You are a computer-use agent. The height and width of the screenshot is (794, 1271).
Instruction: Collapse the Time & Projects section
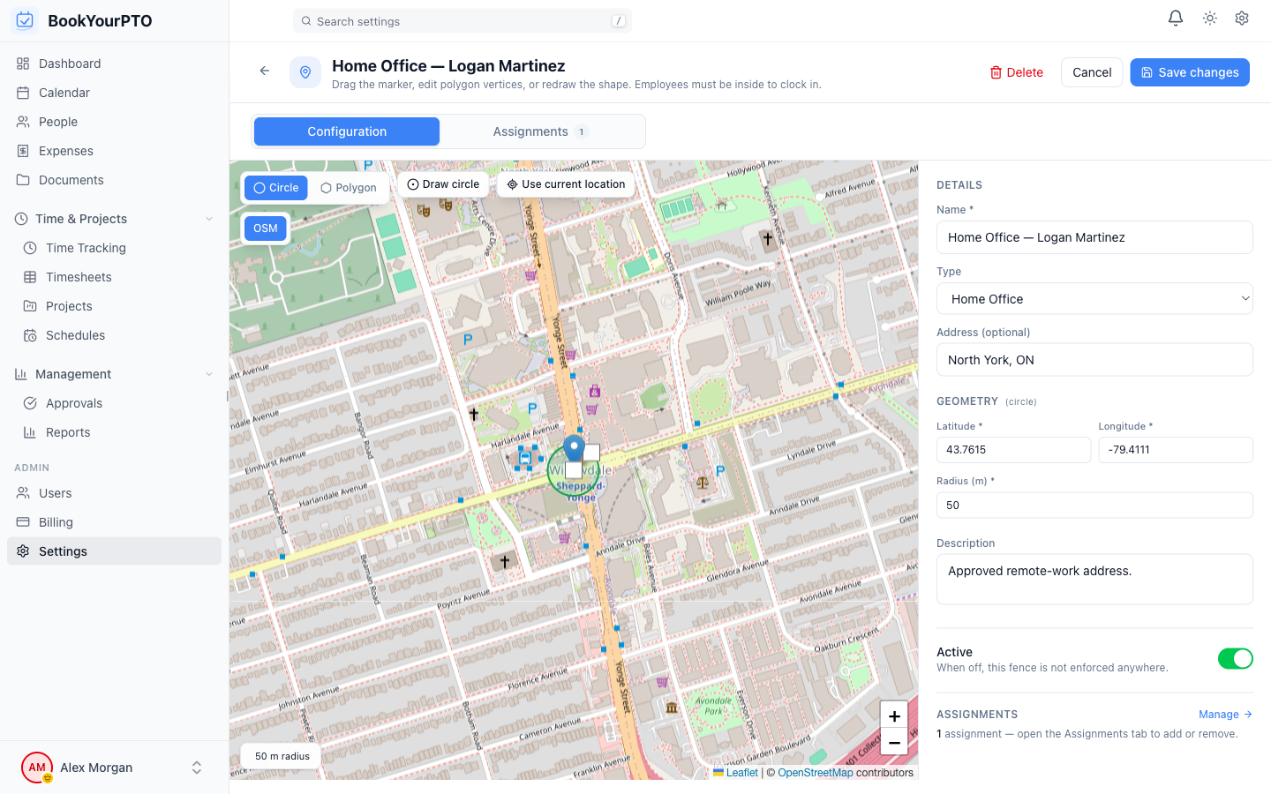[x=114, y=219]
